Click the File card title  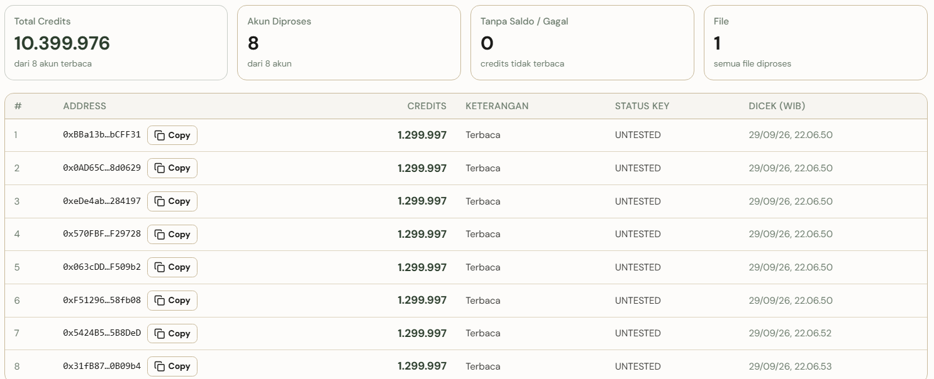(721, 21)
